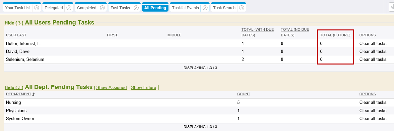Click pop-out arrow icon beside Tasklist Events
Viewport: 394px width, 131px height.
[205, 8]
